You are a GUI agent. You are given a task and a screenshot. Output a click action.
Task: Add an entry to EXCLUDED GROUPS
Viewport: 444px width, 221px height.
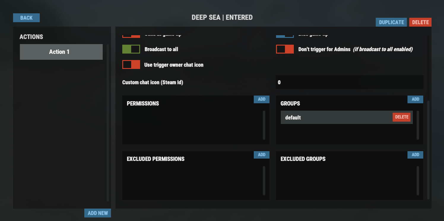tap(415, 155)
